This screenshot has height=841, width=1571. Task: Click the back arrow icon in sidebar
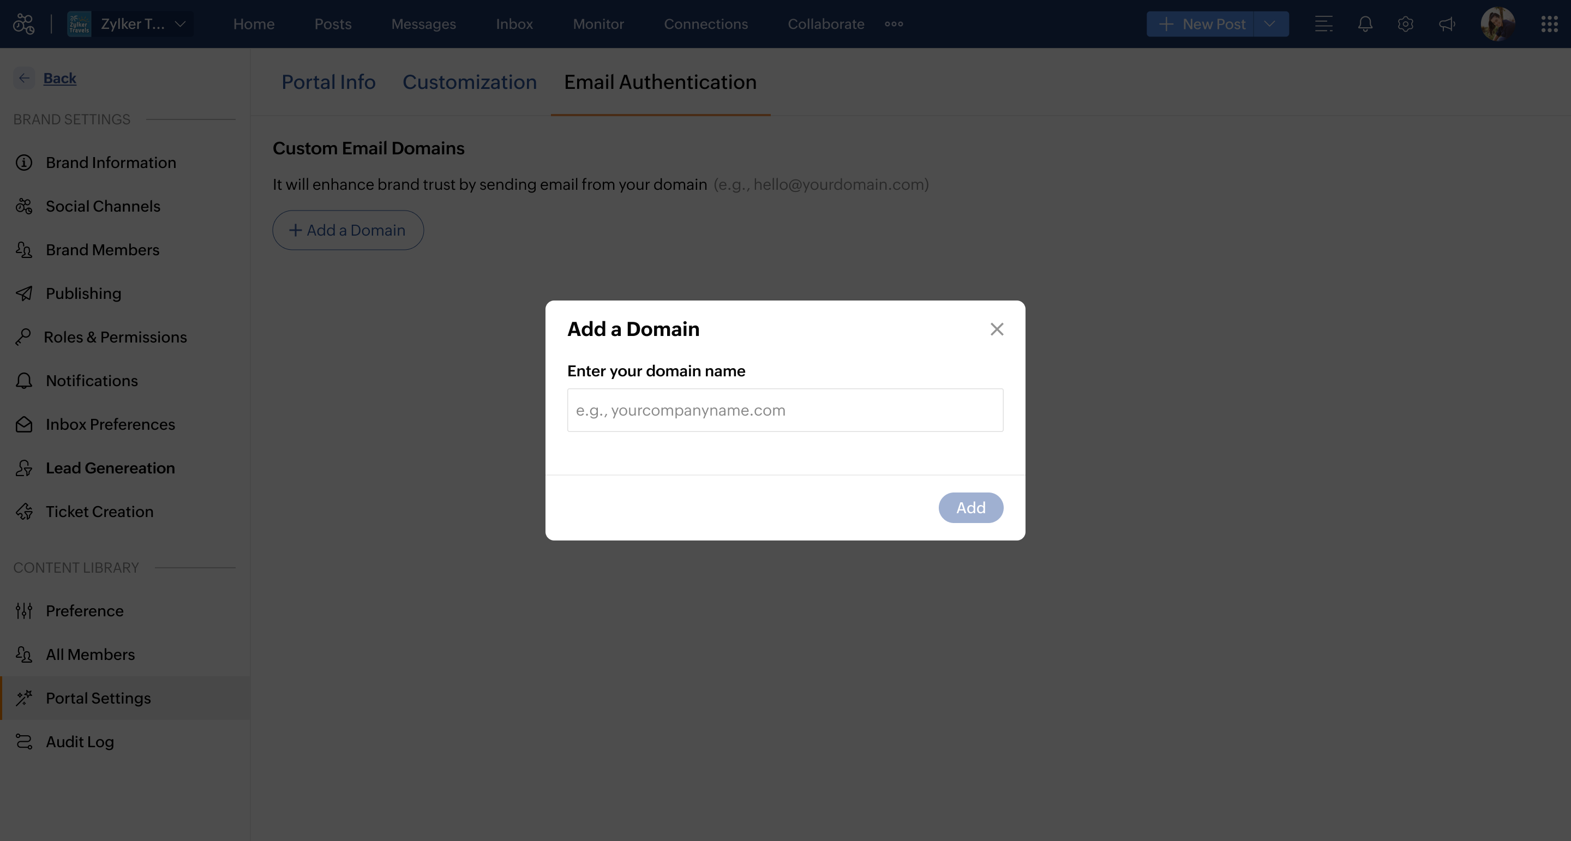24,78
